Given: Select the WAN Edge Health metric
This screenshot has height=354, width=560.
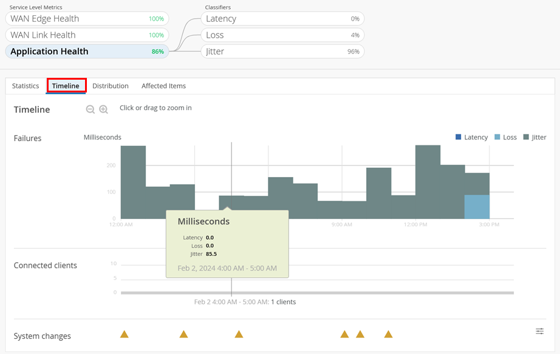Looking at the screenshot, I should coord(87,19).
